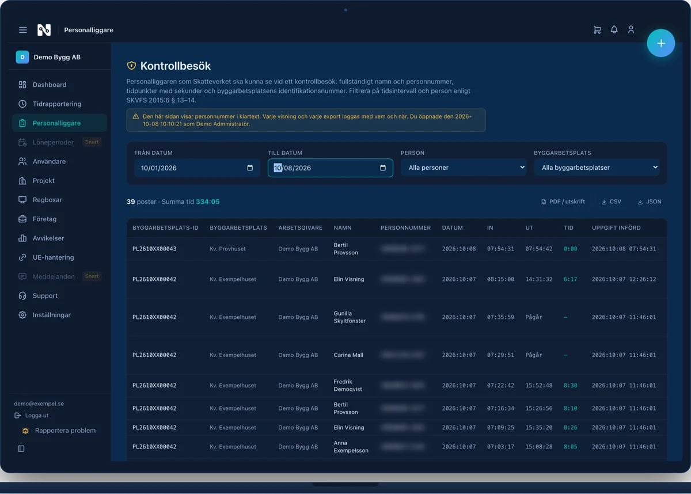Image resolution: width=691 pixels, height=494 pixels.
Task: Click the Uppgift införd column header
Action: click(x=616, y=228)
